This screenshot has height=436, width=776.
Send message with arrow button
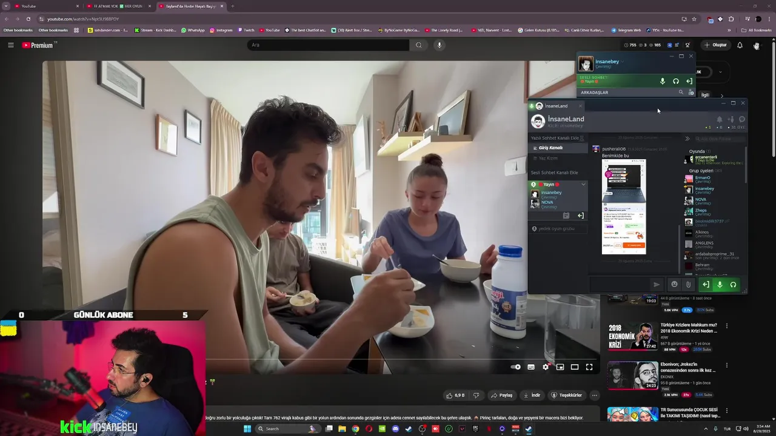[x=656, y=285]
